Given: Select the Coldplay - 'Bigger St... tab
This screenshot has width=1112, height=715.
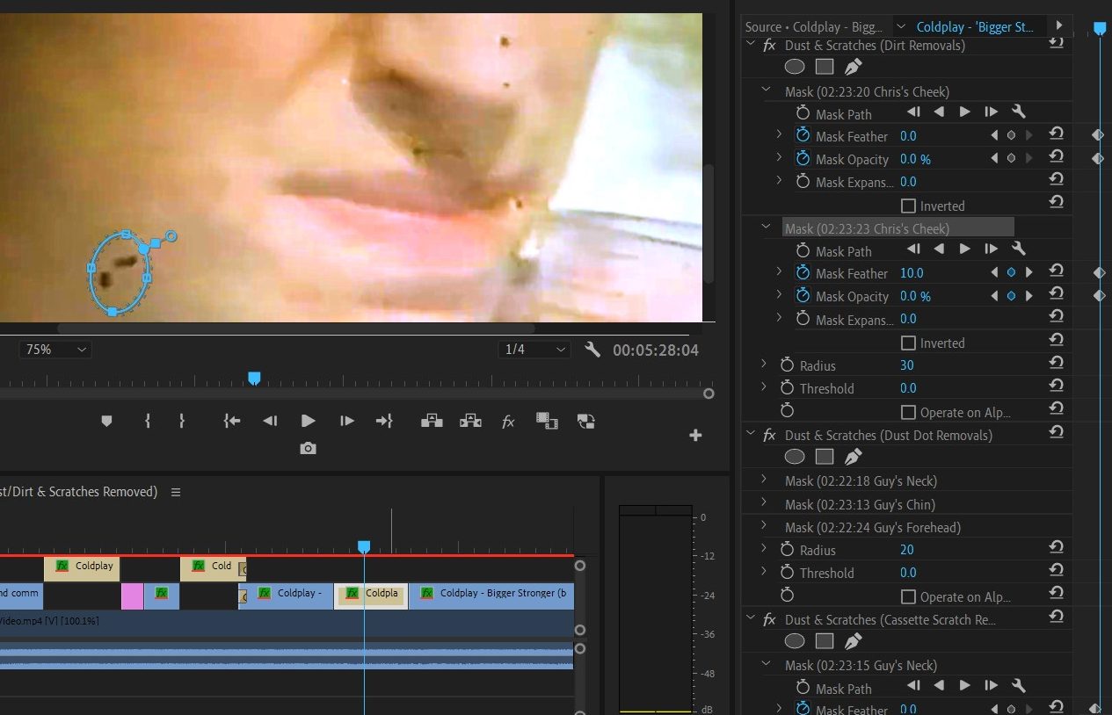Looking at the screenshot, I should (976, 27).
